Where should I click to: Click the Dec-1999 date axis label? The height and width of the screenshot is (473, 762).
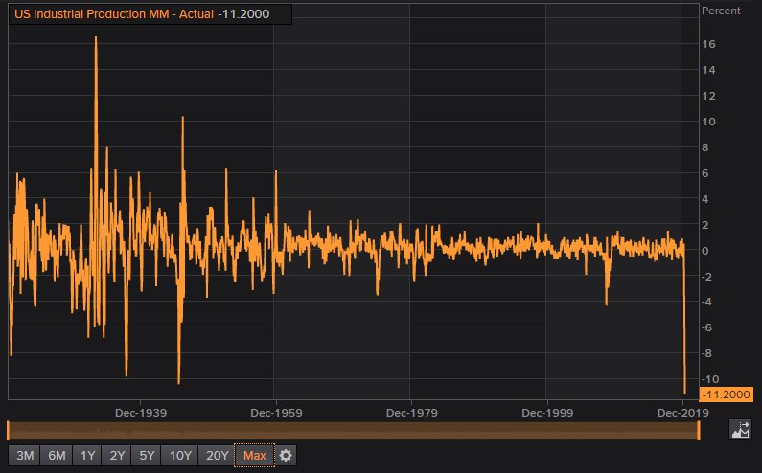point(547,414)
